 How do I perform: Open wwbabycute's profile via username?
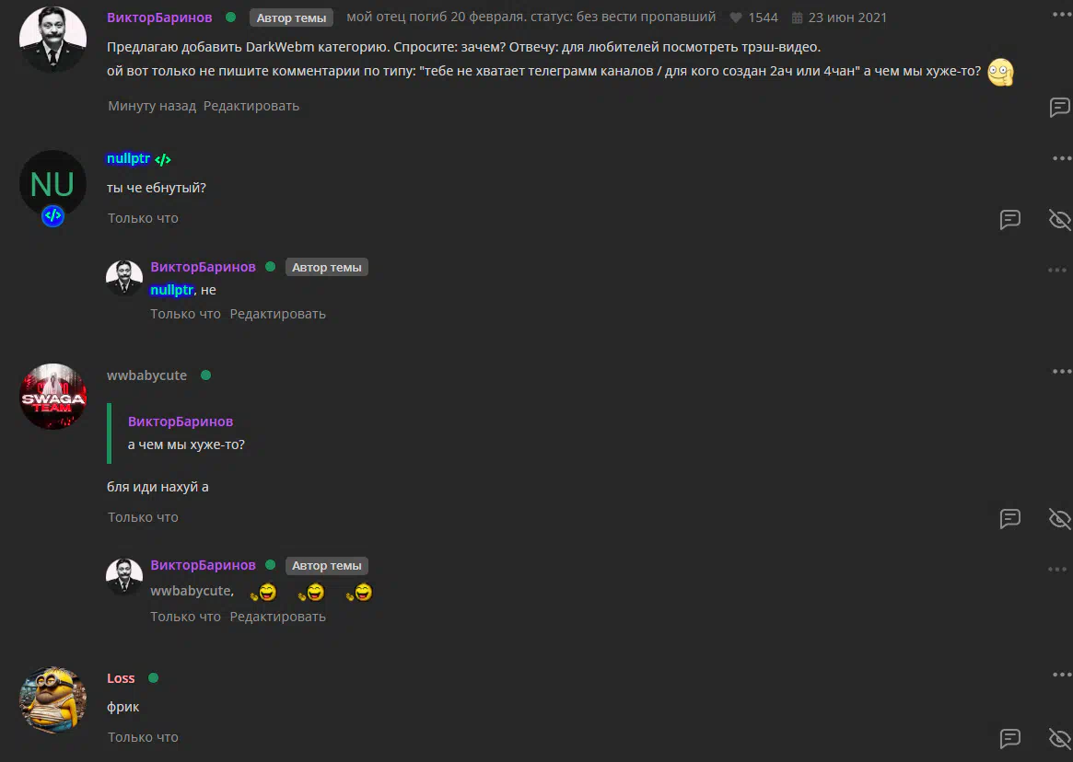[146, 375]
